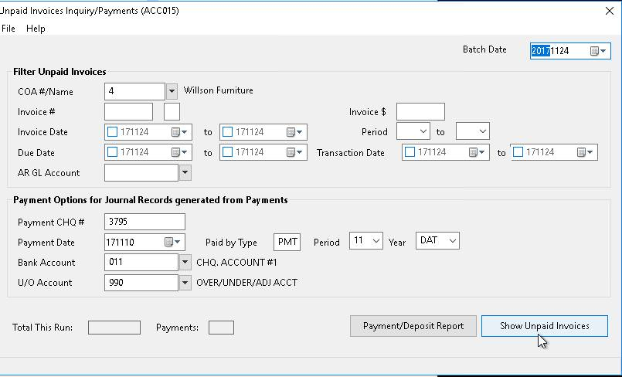
Task: Open the Year DAT dropdown
Action: (x=437, y=240)
